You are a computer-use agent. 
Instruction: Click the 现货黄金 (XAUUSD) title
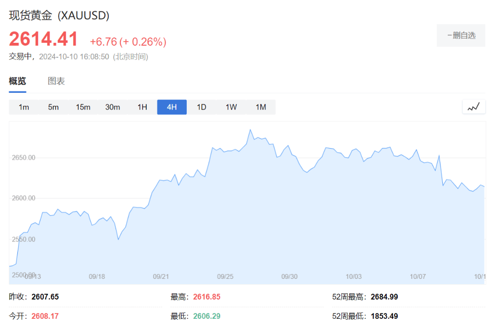point(59,15)
